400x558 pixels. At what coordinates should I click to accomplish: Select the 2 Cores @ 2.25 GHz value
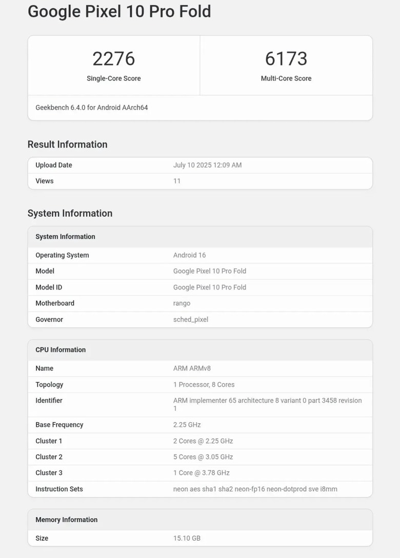(x=203, y=441)
